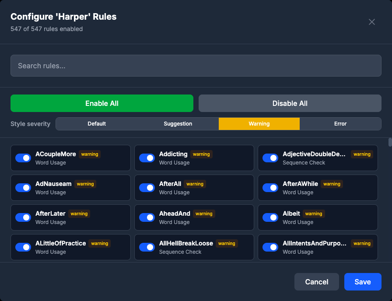Viewport: 392px width, 301px height.
Task: Click Sequence Check under AdjectiveDoubleDe...
Action: point(304,163)
